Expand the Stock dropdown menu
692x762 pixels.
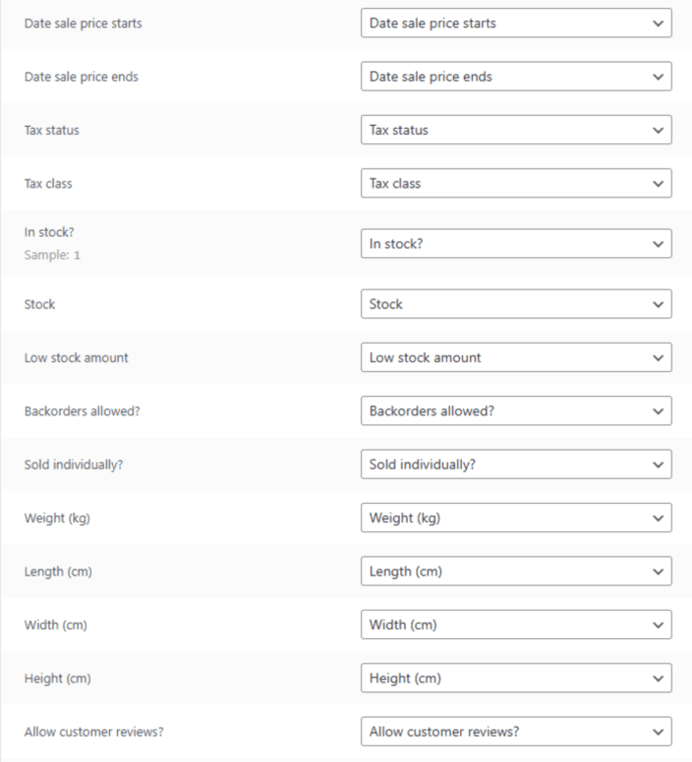515,304
